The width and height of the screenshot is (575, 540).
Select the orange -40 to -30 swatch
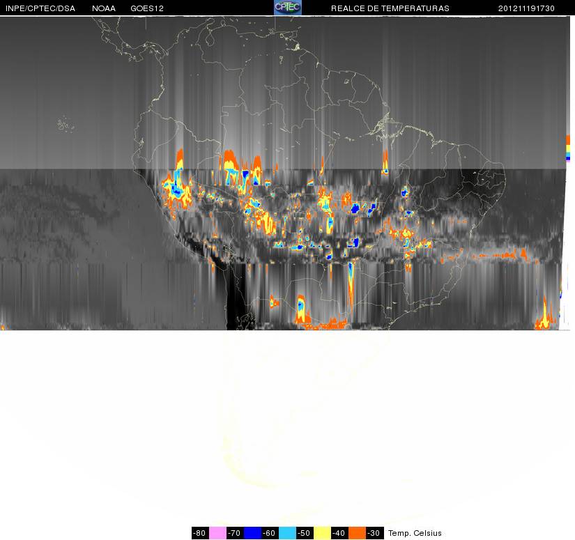click(357, 533)
